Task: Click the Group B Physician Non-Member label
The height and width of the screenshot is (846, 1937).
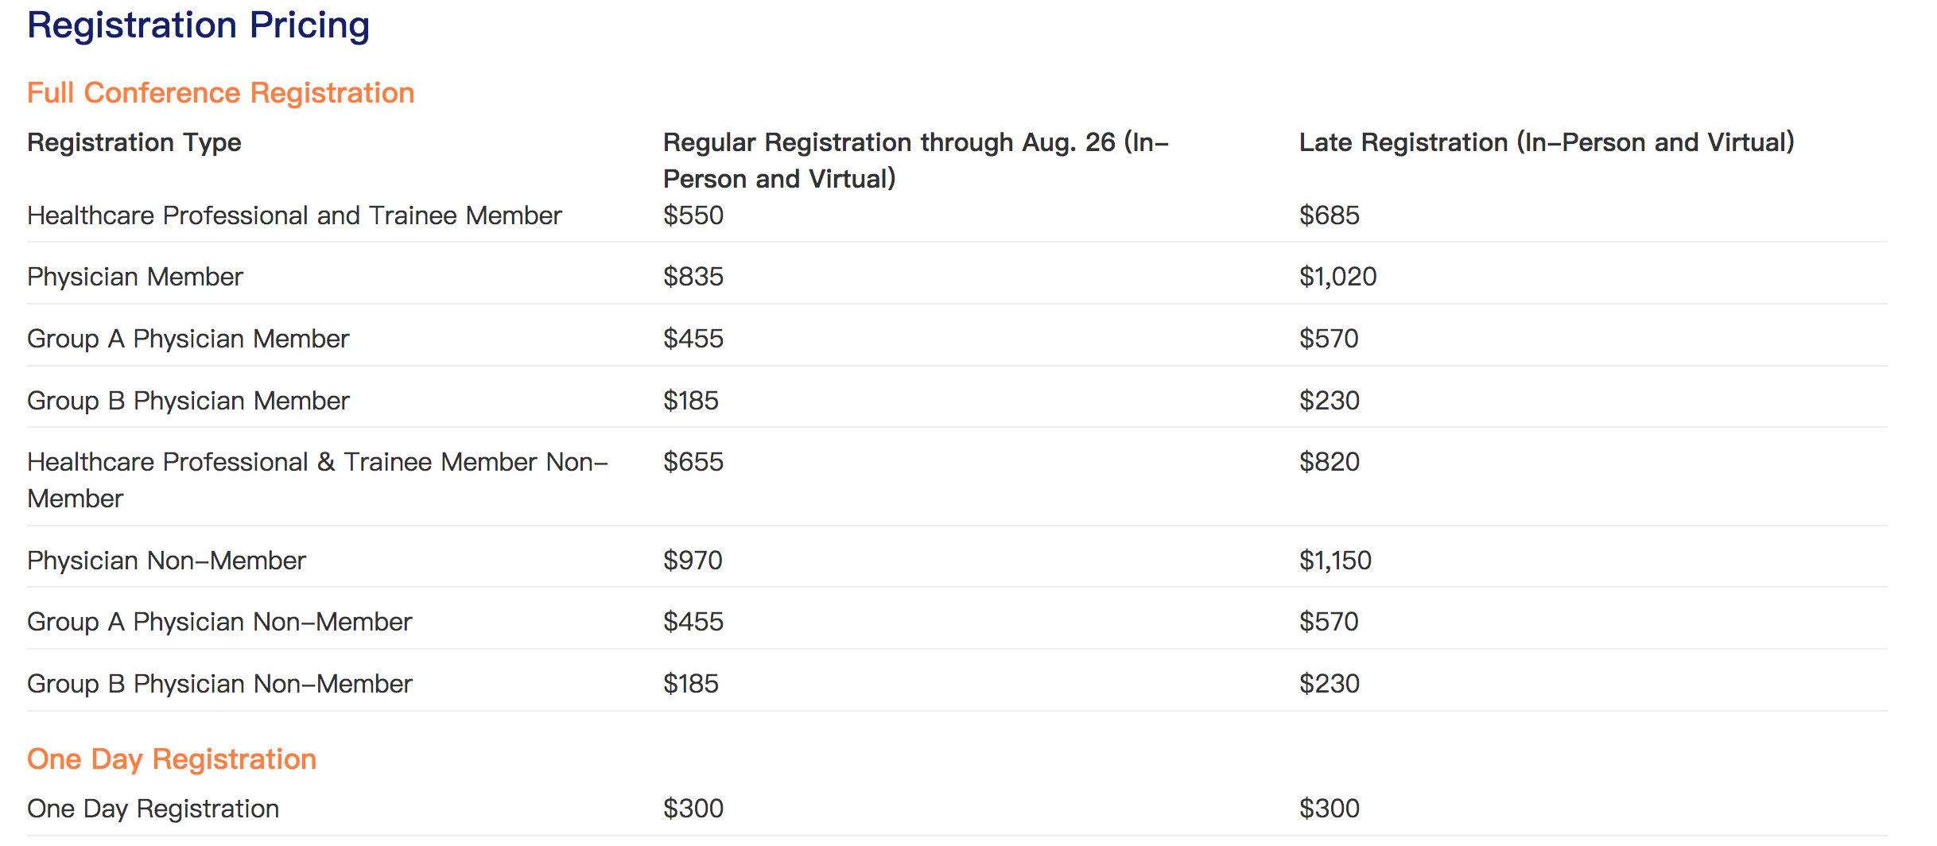Action: click(x=219, y=684)
